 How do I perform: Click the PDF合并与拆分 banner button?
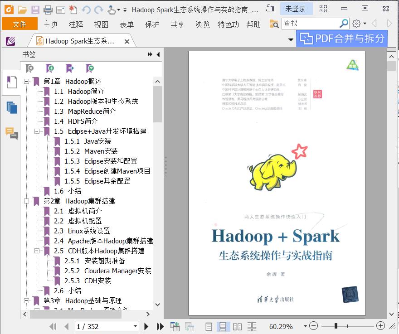pyautogui.click(x=342, y=39)
